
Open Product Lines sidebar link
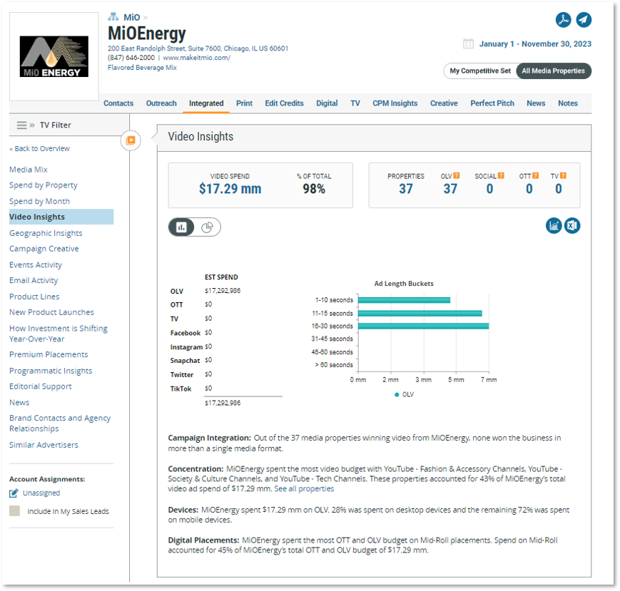(x=34, y=297)
